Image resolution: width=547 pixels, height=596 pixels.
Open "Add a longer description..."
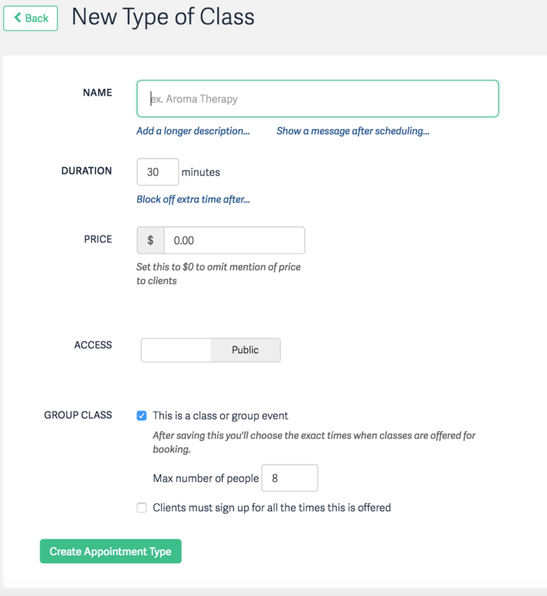[193, 131]
